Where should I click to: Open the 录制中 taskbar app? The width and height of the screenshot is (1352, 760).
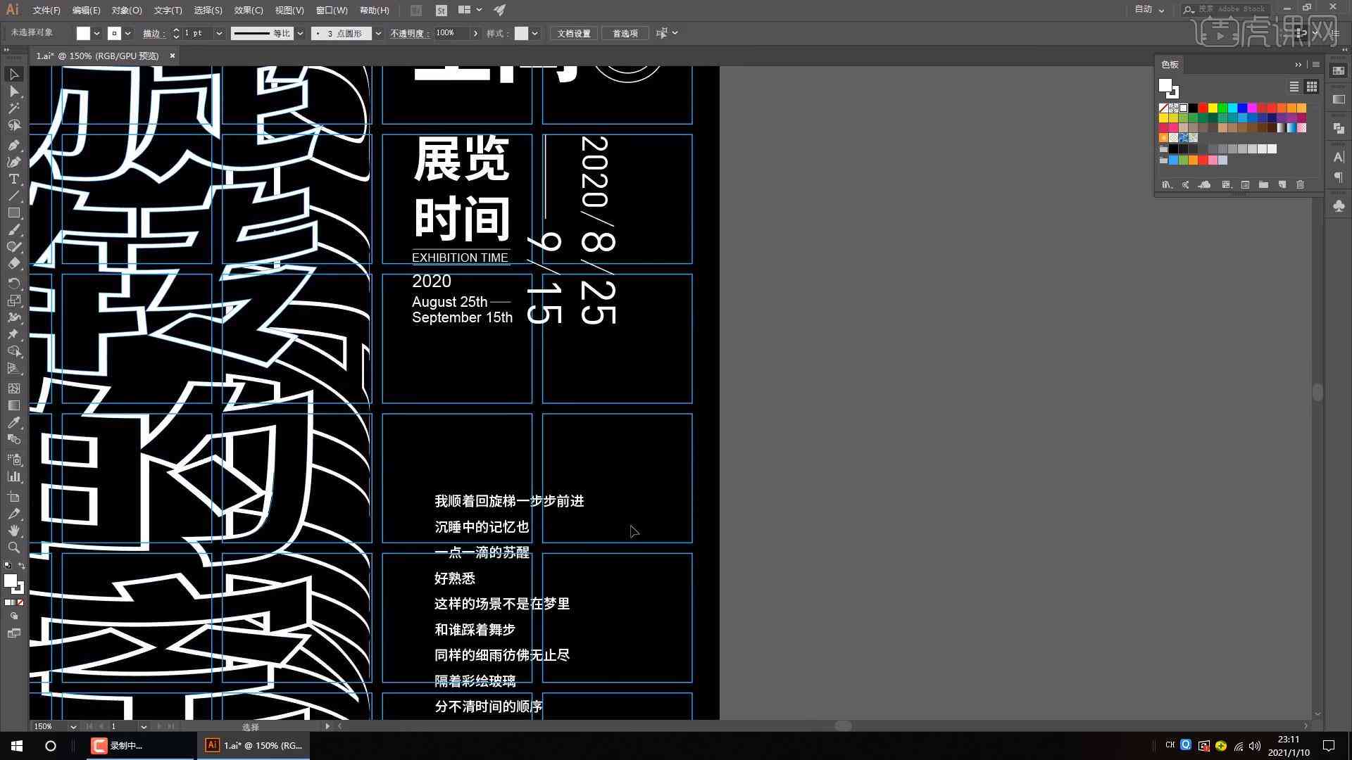click(141, 745)
